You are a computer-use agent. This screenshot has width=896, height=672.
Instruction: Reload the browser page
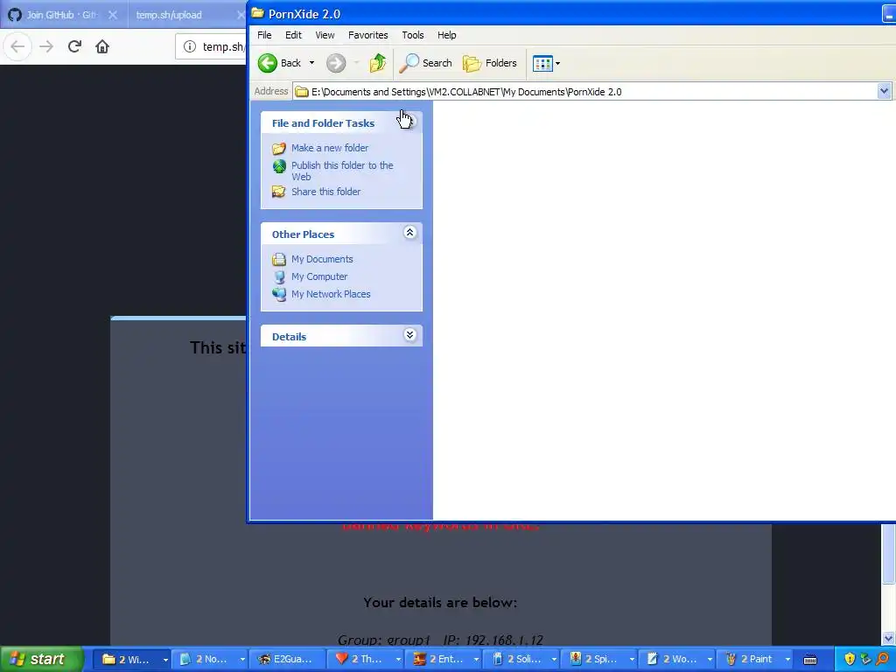point(74,46)
